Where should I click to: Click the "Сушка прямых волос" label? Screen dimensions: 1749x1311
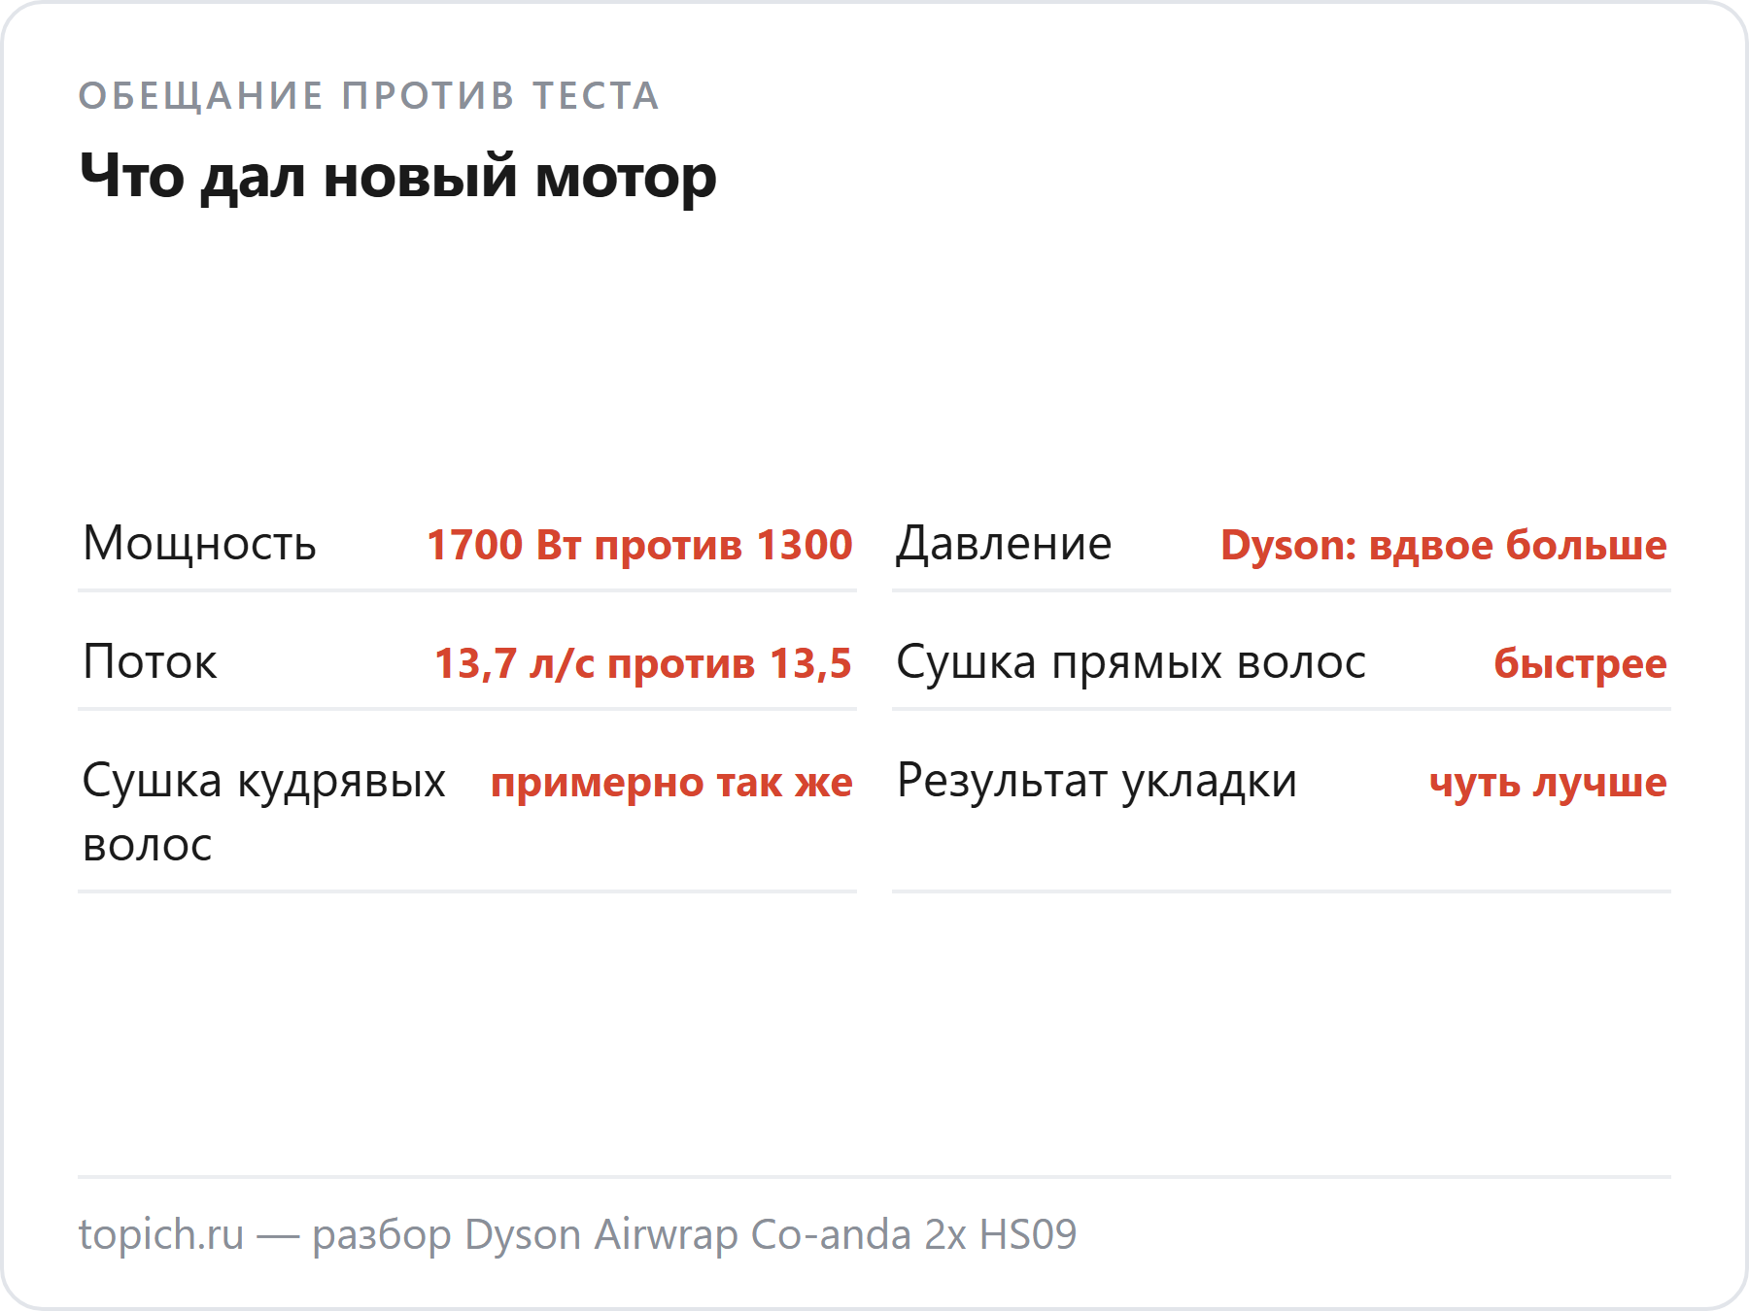[x=1131, y=662]
